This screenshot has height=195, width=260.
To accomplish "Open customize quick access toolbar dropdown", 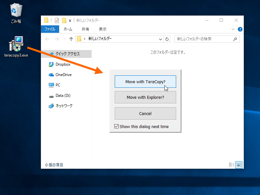I will click(x=70, y=21).
